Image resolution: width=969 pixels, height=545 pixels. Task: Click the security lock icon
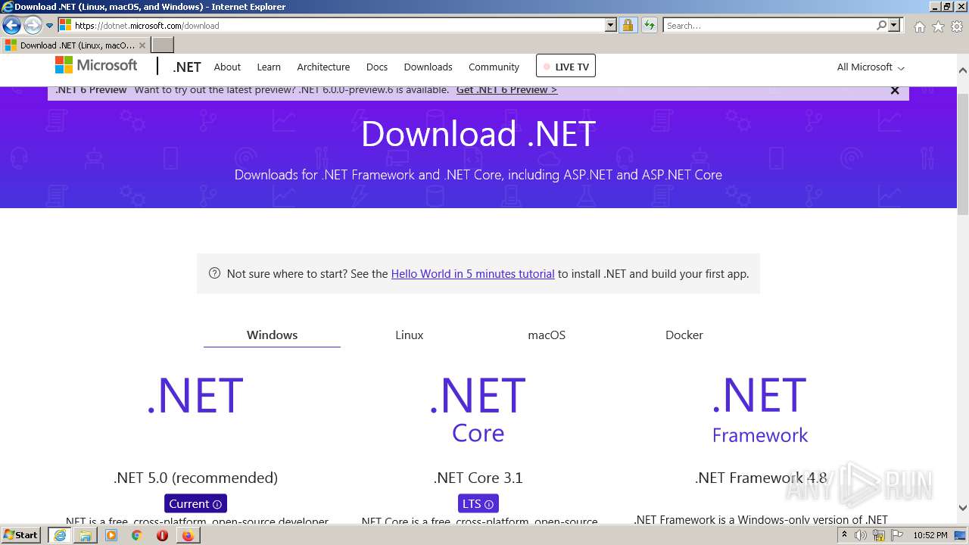[x=628, y=25]
